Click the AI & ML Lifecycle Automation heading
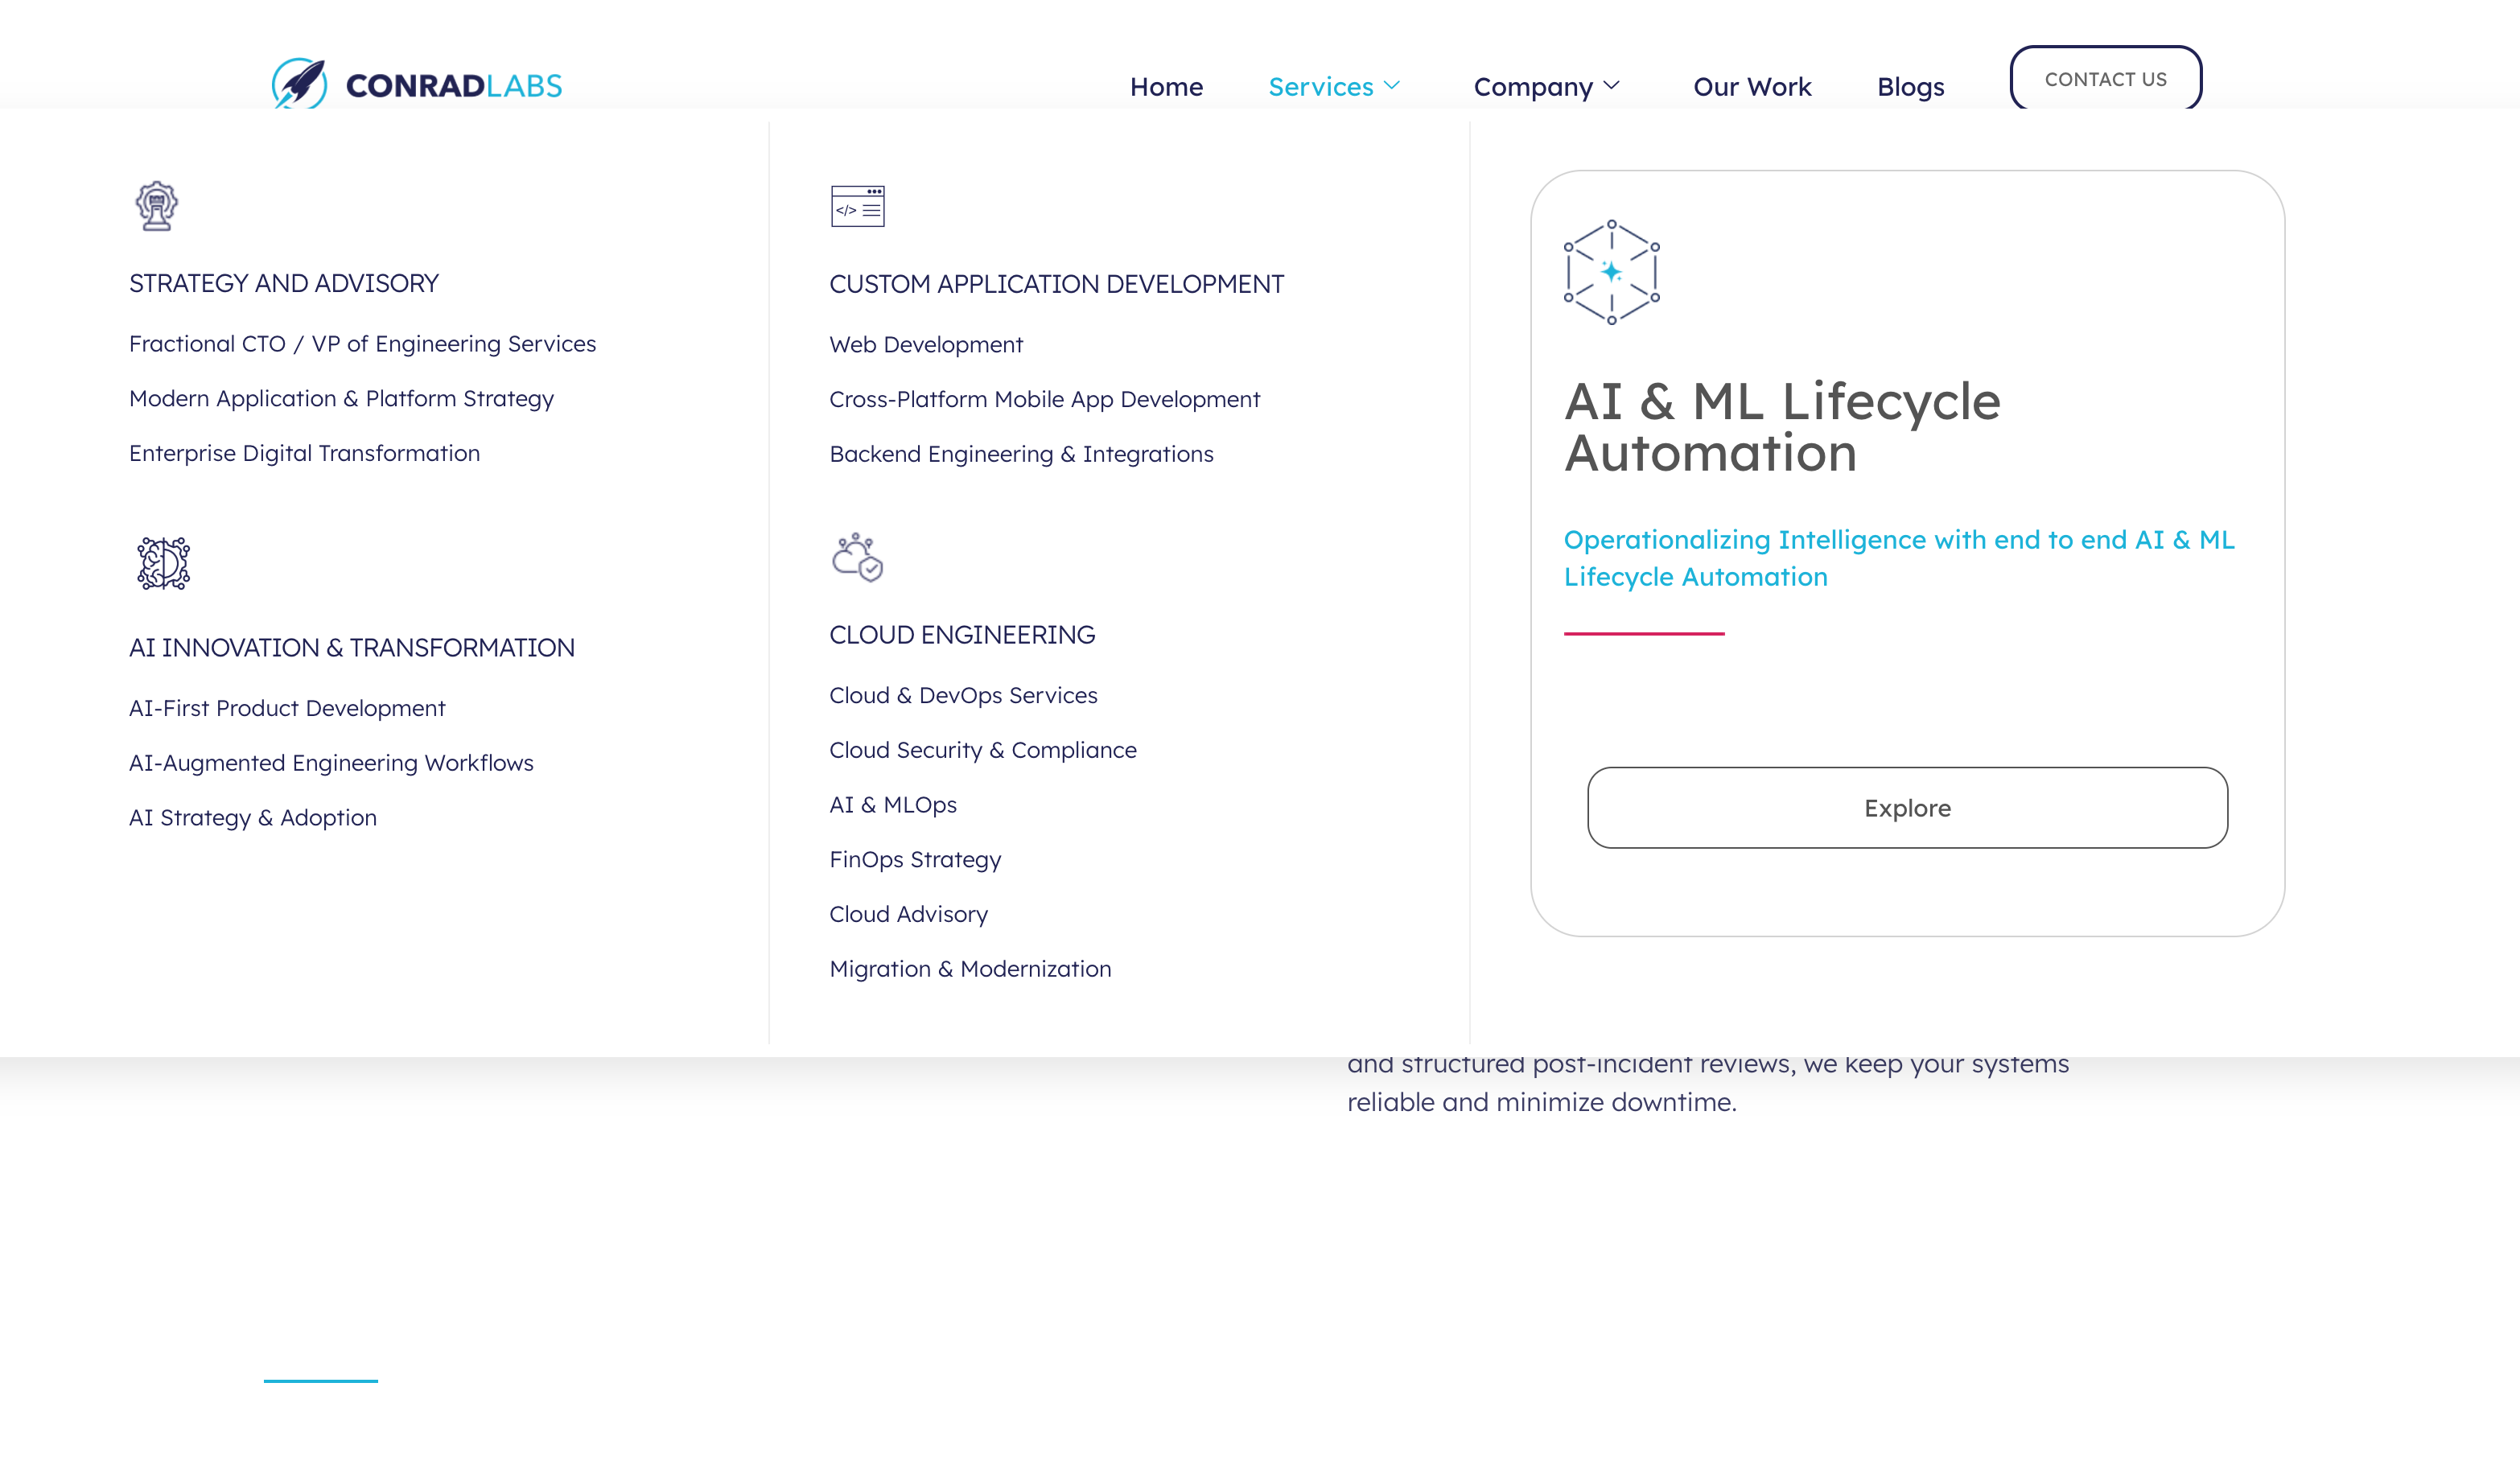Viewport: 2520px width, 1461px height. (x=1782, y=427)
